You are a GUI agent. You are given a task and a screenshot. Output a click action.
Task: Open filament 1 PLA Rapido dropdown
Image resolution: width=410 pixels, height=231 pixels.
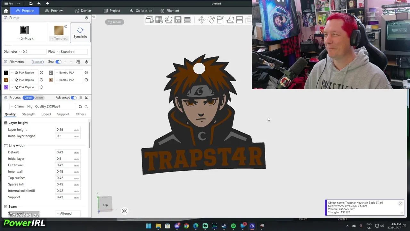tap(24, 73)
